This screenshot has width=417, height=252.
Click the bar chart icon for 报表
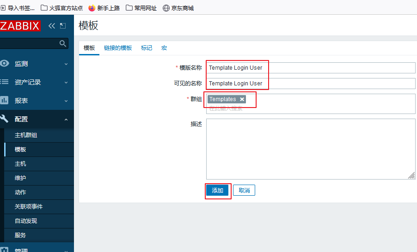click(x=4, y=100)
